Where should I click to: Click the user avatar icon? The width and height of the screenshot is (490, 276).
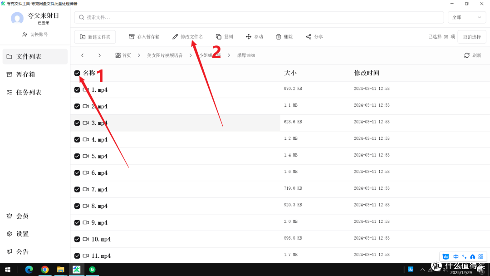click(17, 18)
